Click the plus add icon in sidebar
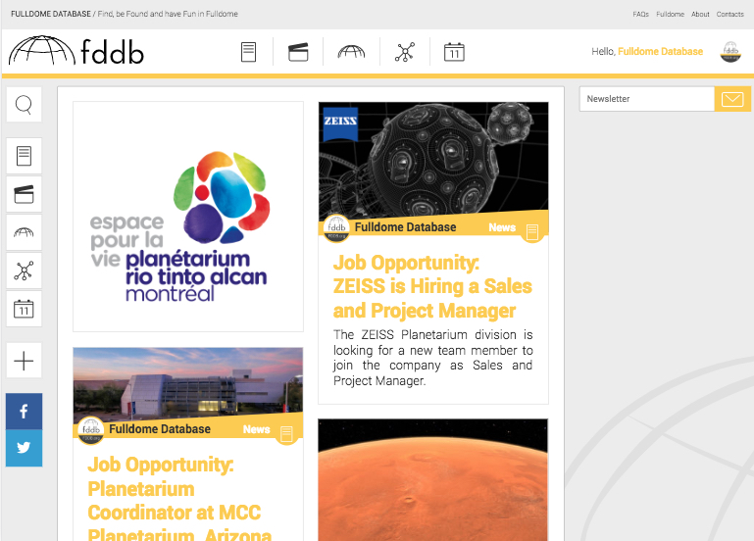The width and height of the screenshot is (754, 541). pyautogui.click(x=25, y=361)
